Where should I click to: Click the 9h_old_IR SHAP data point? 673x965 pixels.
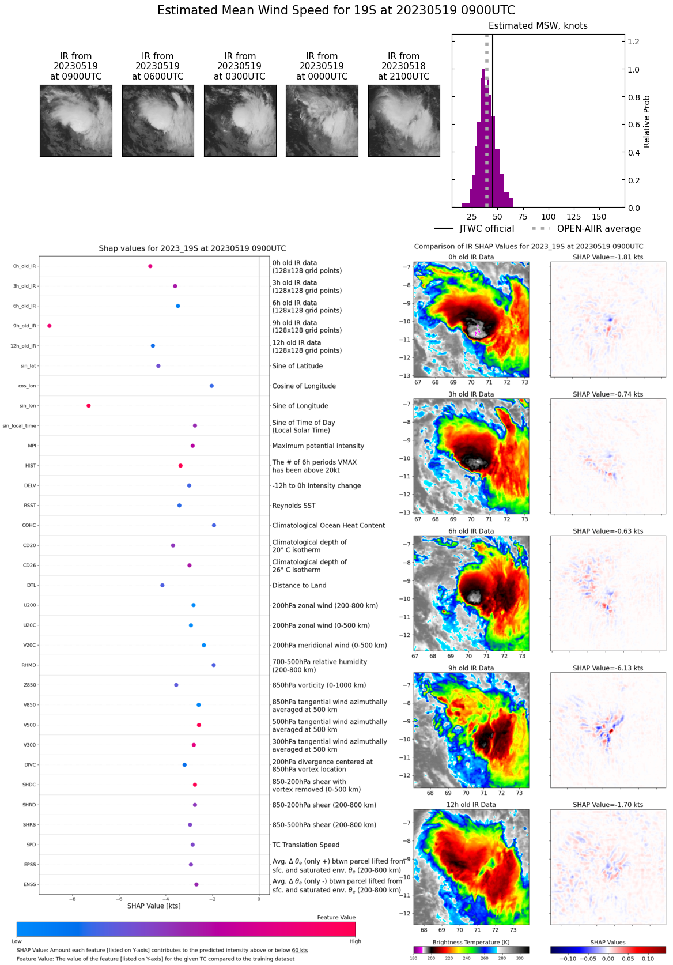pos(50,326)
